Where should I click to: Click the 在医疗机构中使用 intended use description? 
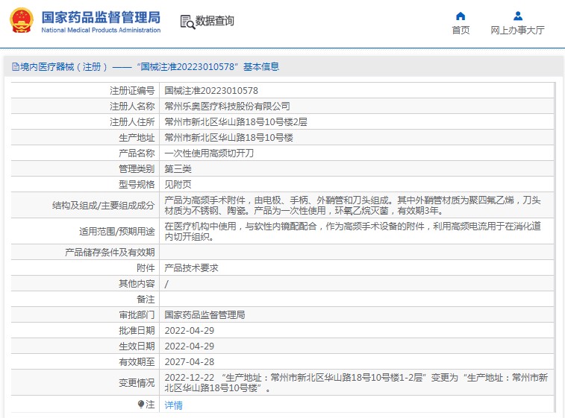(x=353, y=231)
